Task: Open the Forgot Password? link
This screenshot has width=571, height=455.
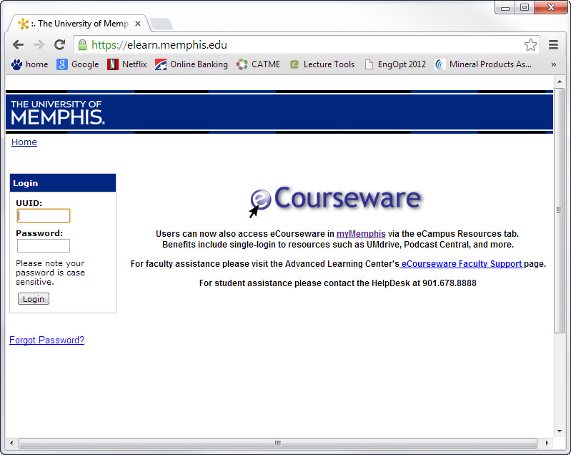Action: click(46, 340)
